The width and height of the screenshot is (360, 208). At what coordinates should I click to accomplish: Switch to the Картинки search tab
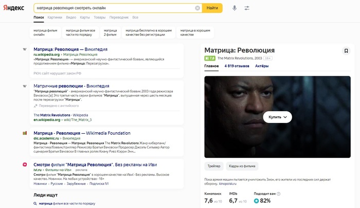55,17
